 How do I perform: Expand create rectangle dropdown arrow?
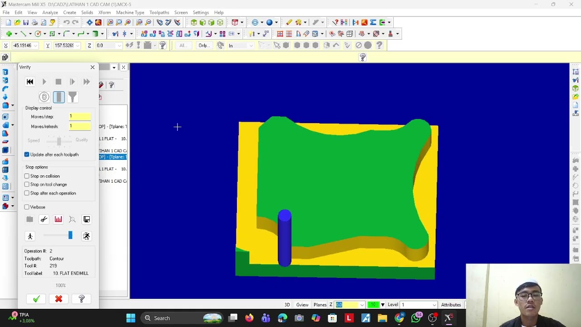coord(59,34)
